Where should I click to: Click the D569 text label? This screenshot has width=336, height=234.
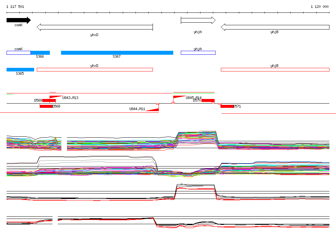coord(38,100)
